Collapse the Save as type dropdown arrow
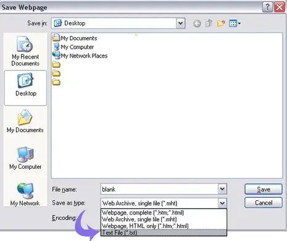This screenshot has height=241, width=287. click(222, 203)
